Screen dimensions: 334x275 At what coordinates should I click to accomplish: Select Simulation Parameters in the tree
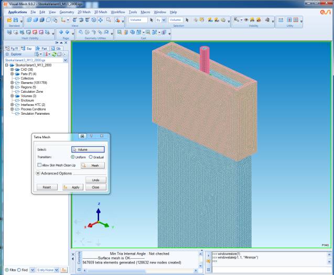click(35, 113)
